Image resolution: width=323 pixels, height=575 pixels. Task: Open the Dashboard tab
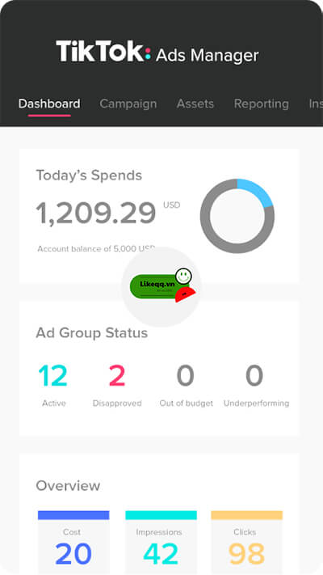[49, 104]
